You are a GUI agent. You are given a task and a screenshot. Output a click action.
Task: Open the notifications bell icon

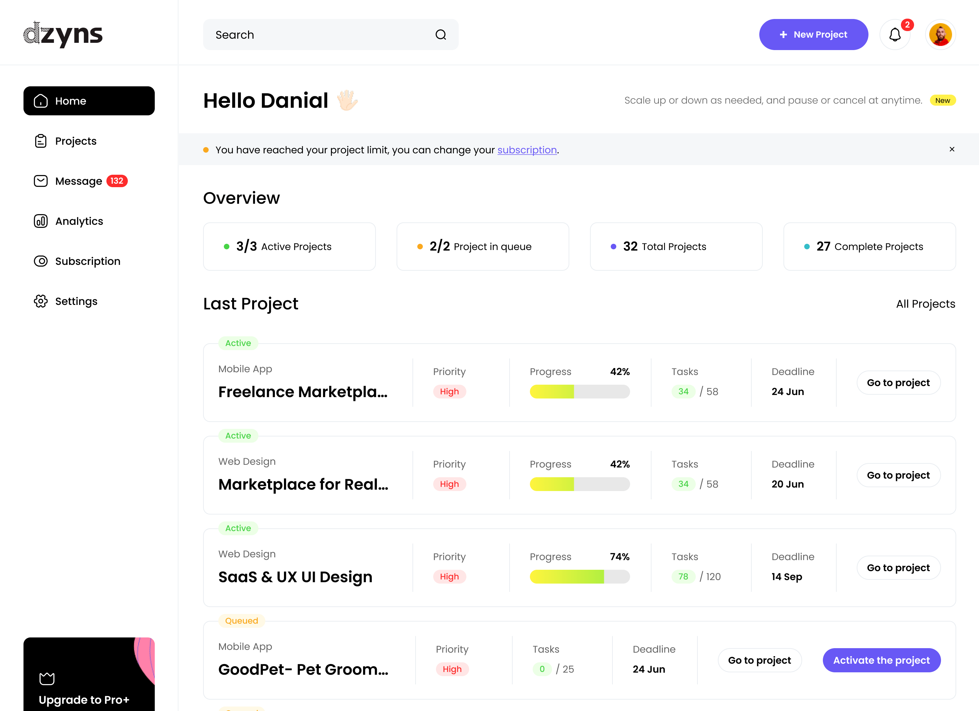click(895, 35)
